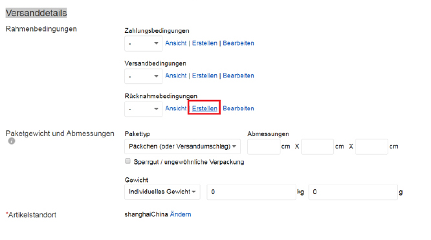Open the Versandbedingungen dropdown
The height and width of the screenshot is (240, 431).
tap(144, 76)
